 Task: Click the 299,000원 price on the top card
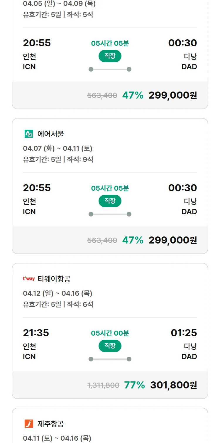click(x=173, y=95)
